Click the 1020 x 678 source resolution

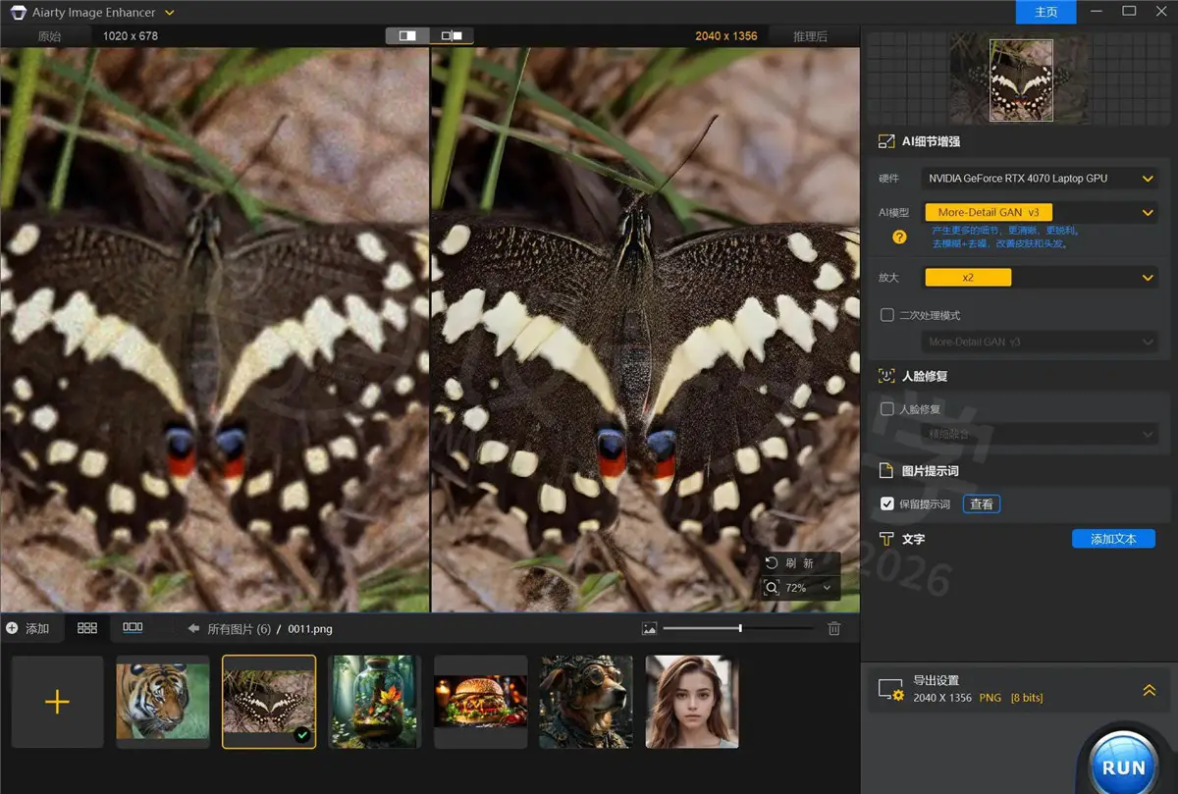[x=131, y=36]
